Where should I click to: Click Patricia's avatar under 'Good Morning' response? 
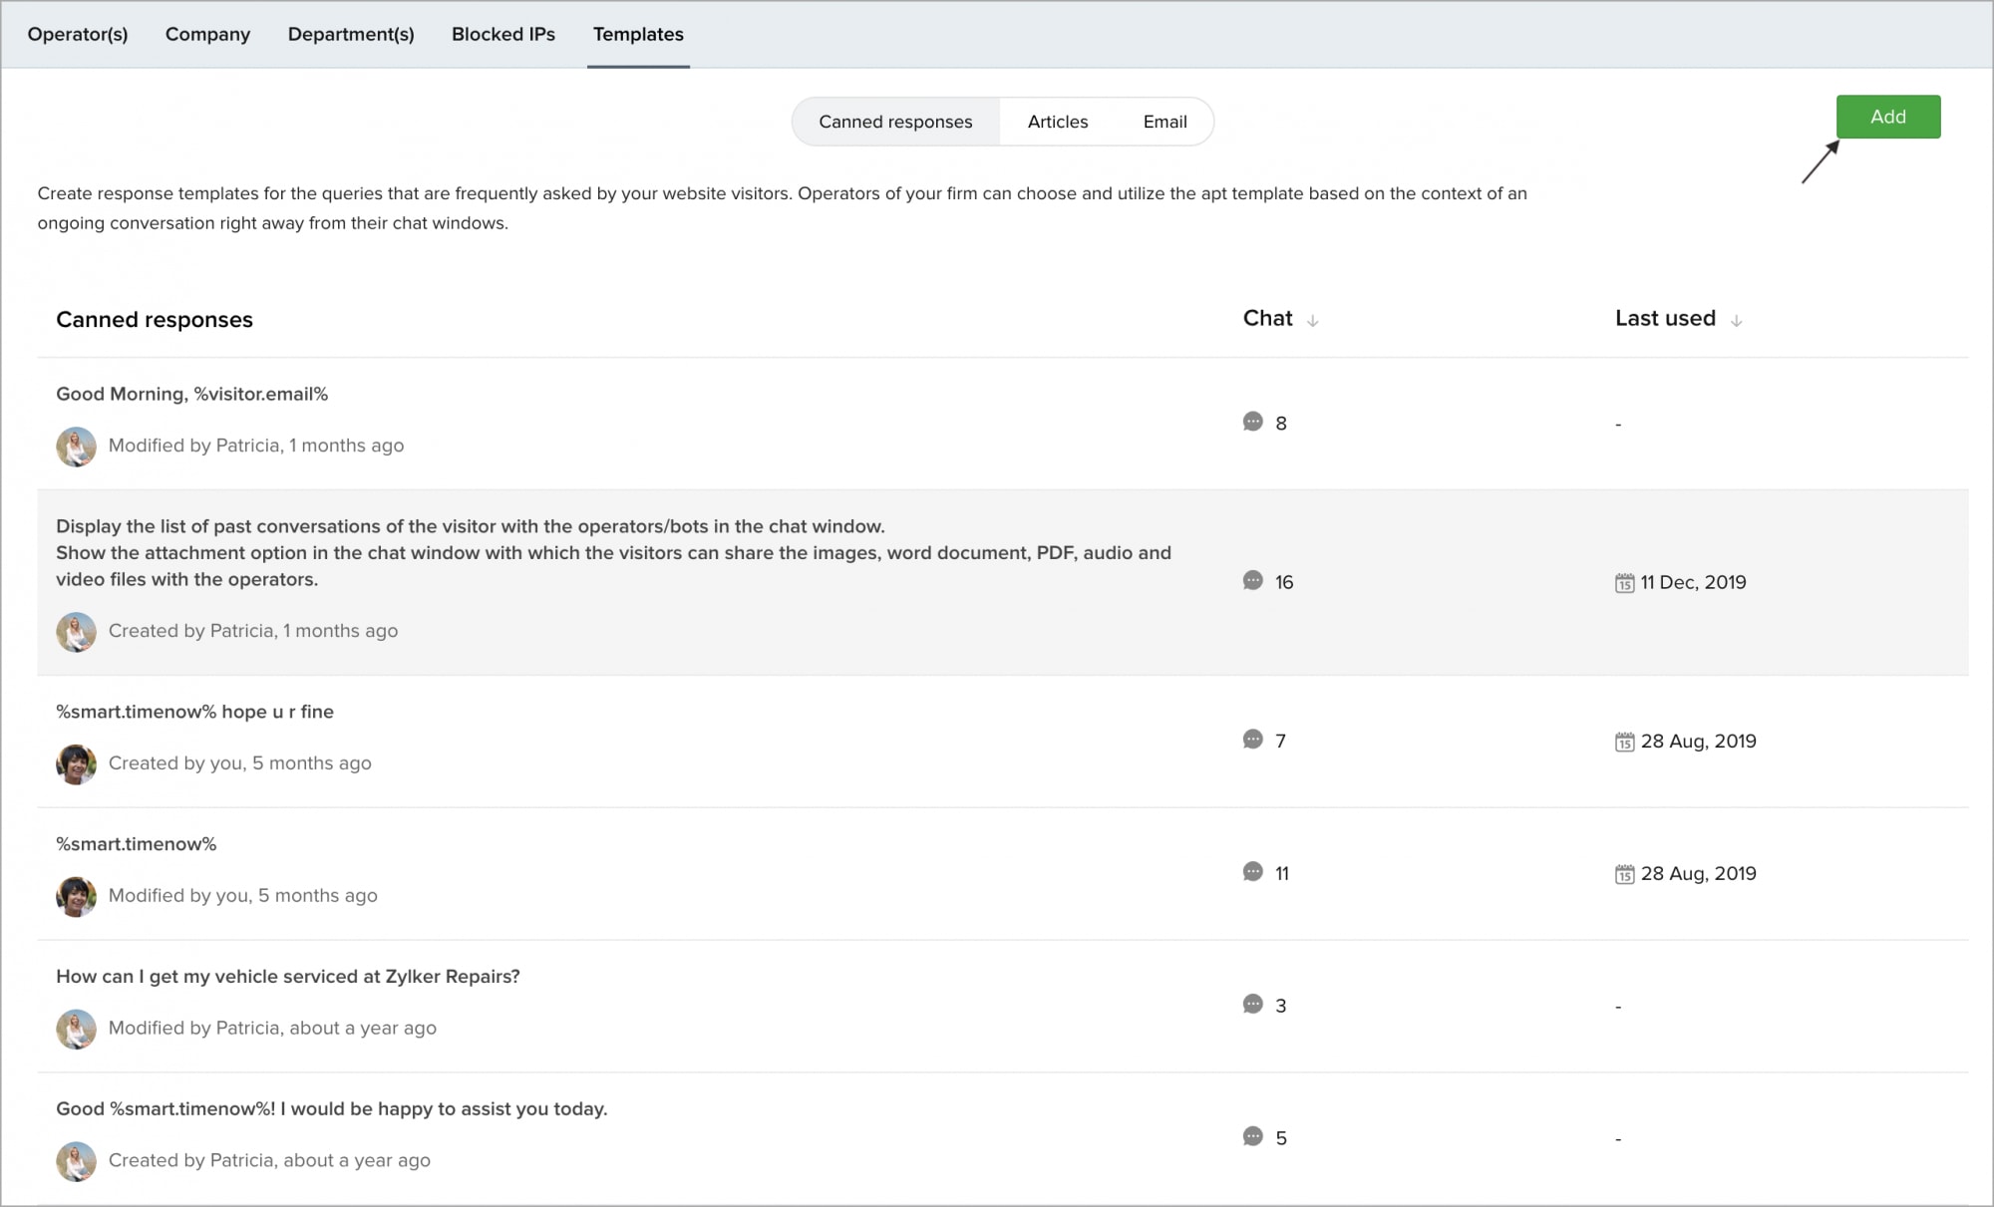pos(76,447)
